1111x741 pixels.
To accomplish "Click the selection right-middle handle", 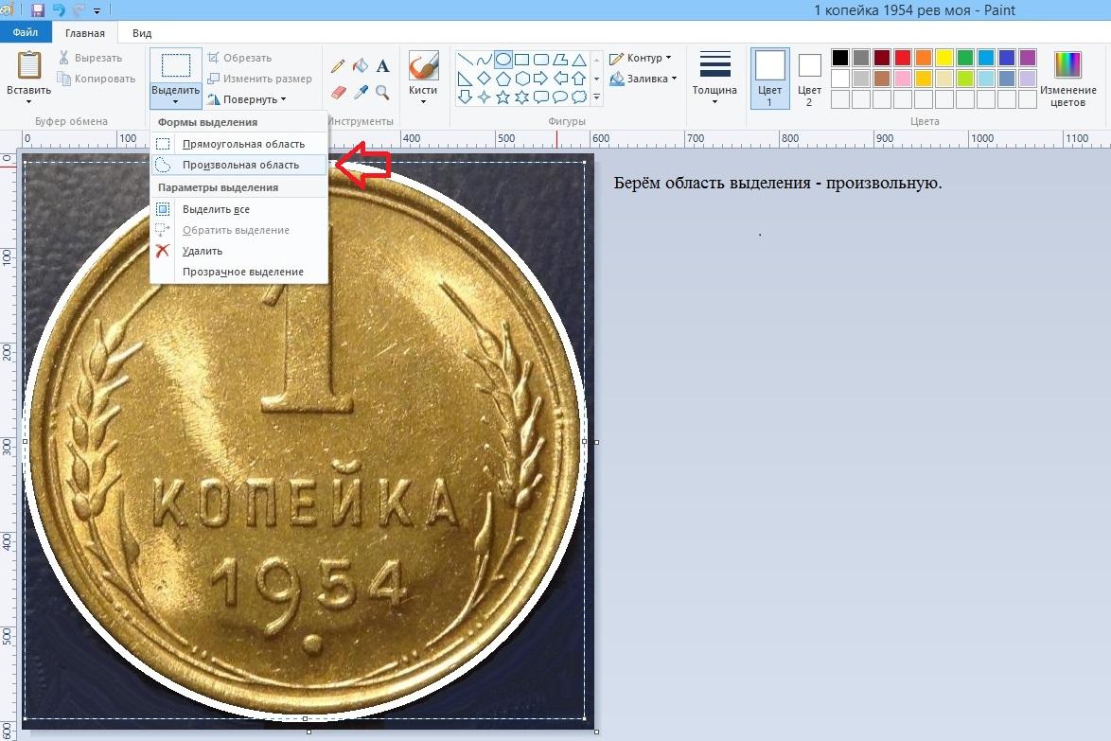I will tap(585, 441).
